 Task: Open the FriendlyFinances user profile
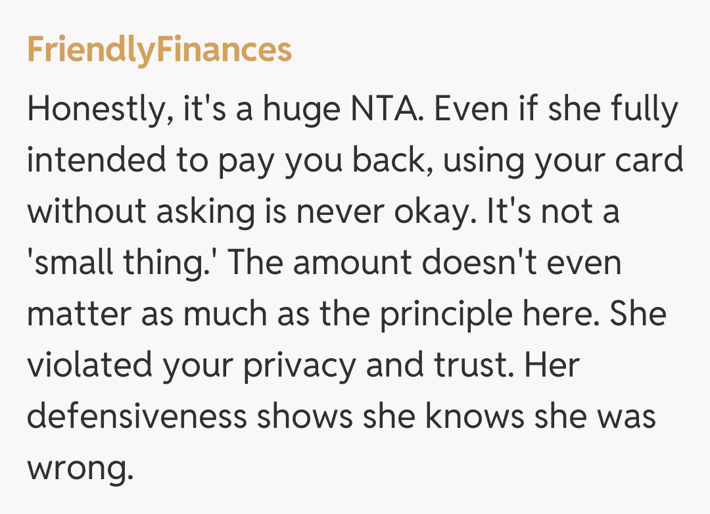tap(159, 50)
